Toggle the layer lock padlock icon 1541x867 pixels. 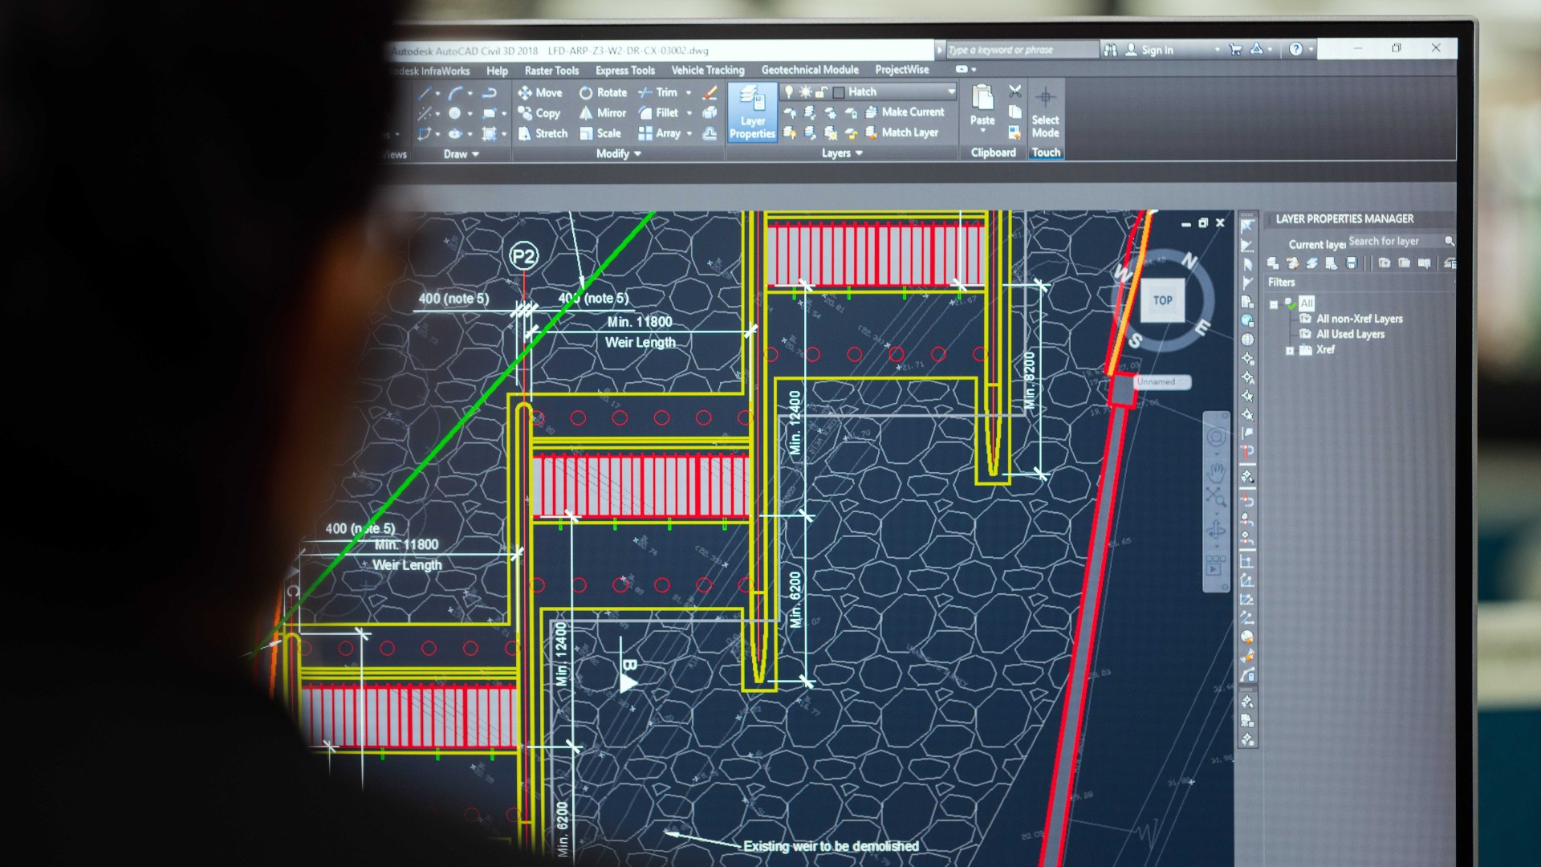click(x=821, y=92)
